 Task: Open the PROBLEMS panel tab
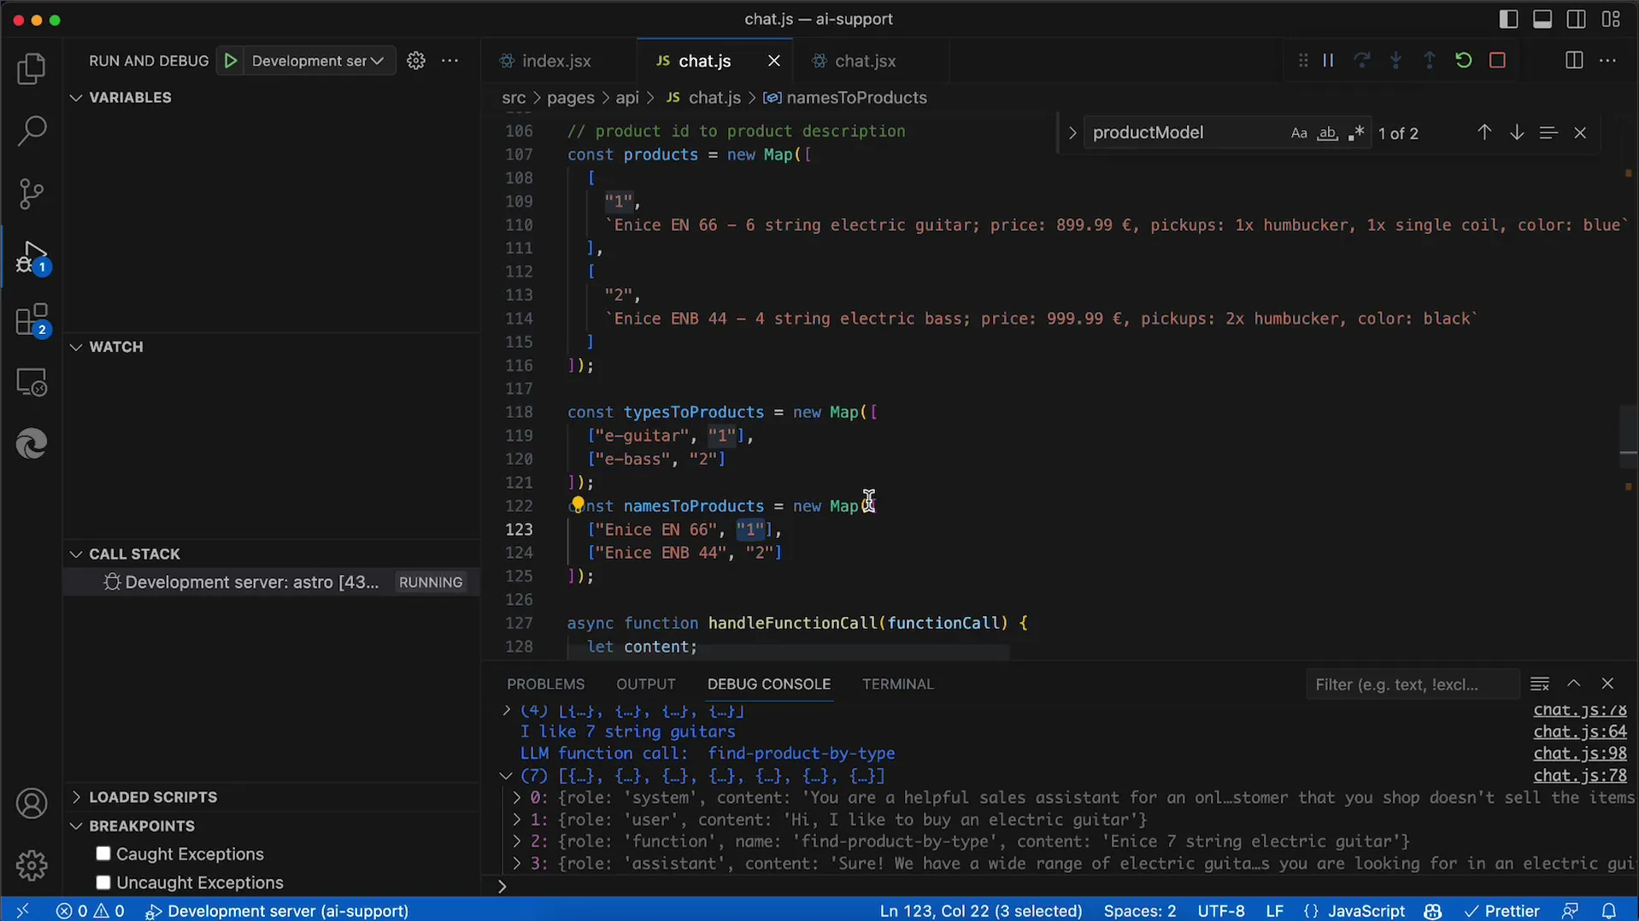pyautogui.click(x=545, y=684)
